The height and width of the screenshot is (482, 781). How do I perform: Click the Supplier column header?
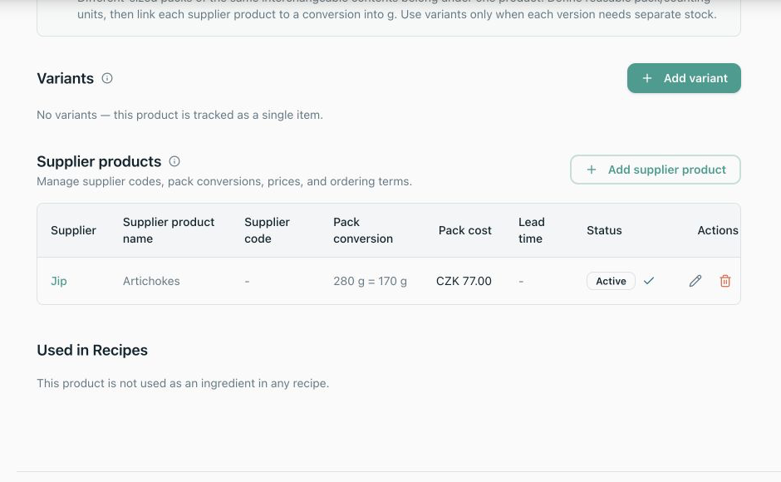click(73, 230)
